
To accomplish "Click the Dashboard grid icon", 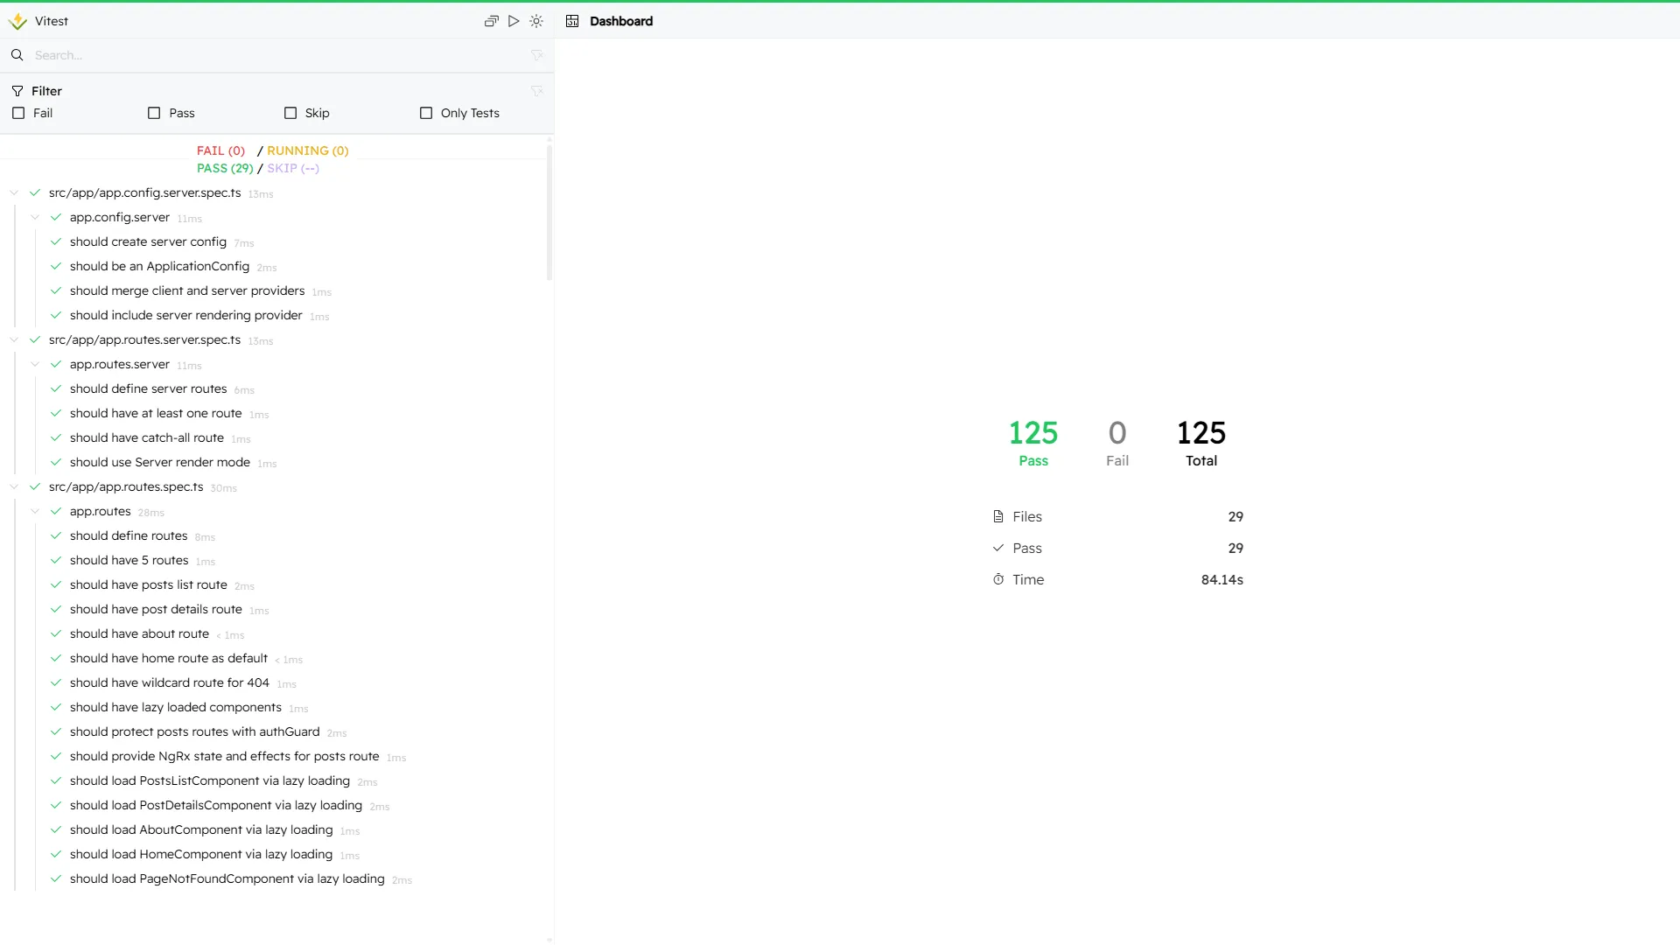I will pyautogui.click(x=572, y=21).
